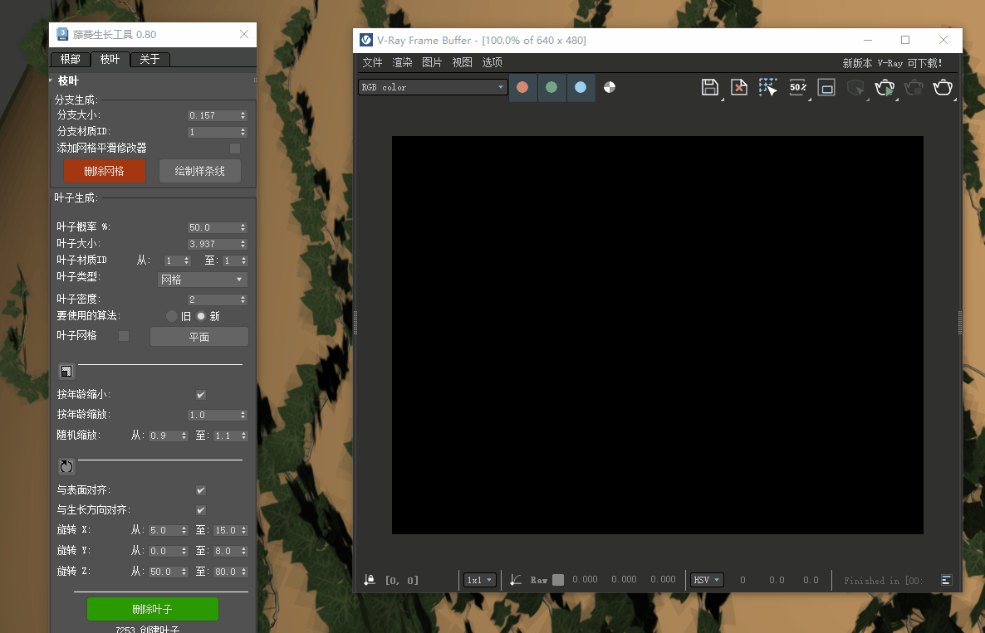Enable the 添加网格平滑修改器 checkbox

(x=235, y=149)
